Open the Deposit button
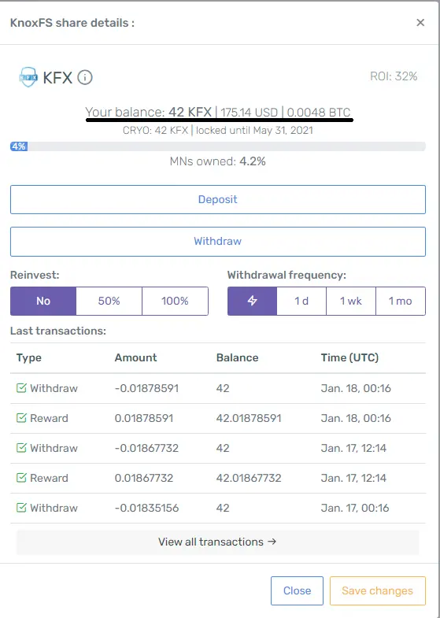The width and height of the screenshot is (440, 618). 218,199
